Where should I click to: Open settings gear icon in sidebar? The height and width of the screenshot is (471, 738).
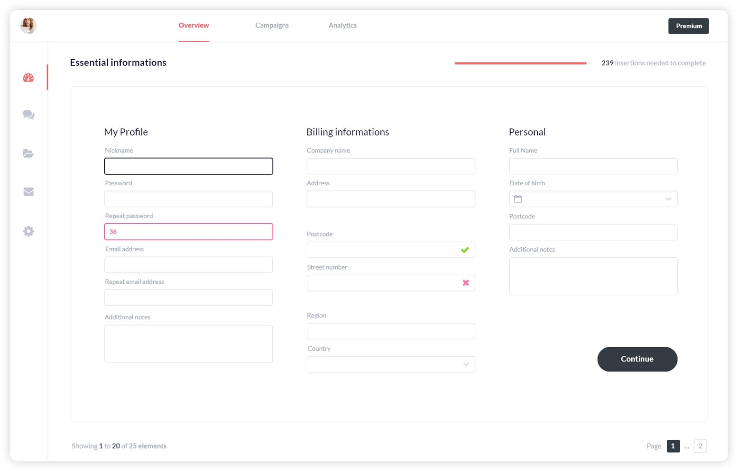coord(28,231)
